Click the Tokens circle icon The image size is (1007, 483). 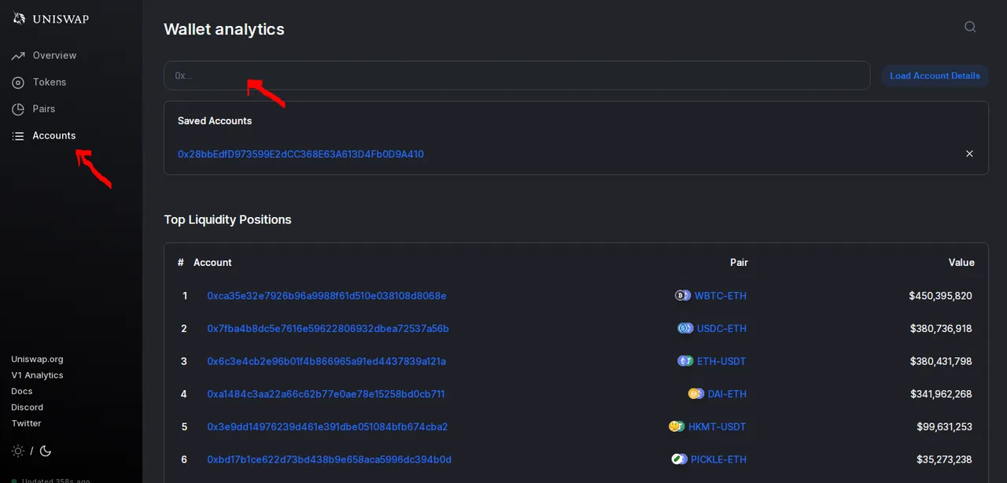click(18, 83)
